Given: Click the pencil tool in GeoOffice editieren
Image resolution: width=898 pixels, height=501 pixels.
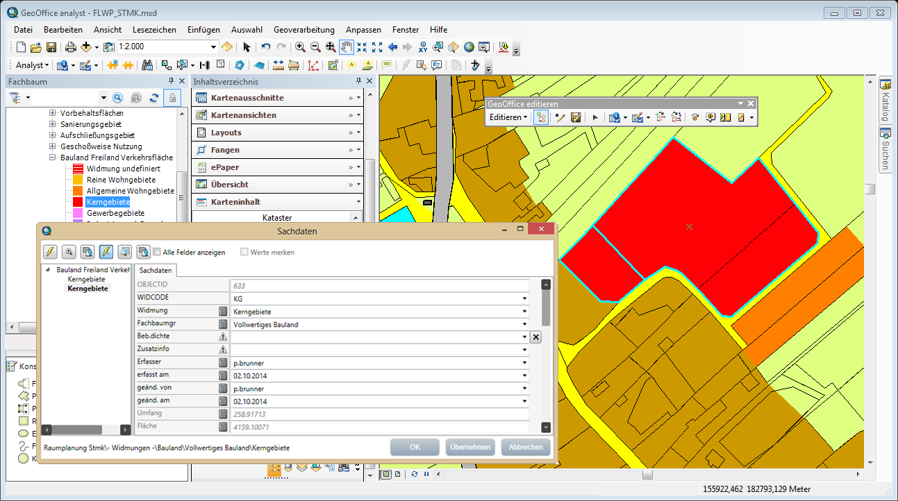Looking at the screenshot, I should [560, 117].
